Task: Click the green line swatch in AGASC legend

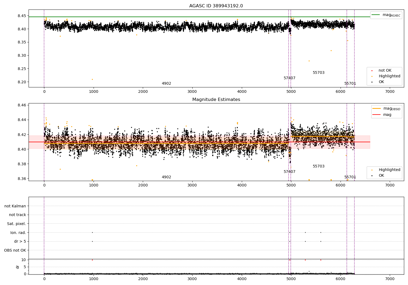Action: [376, 15]
